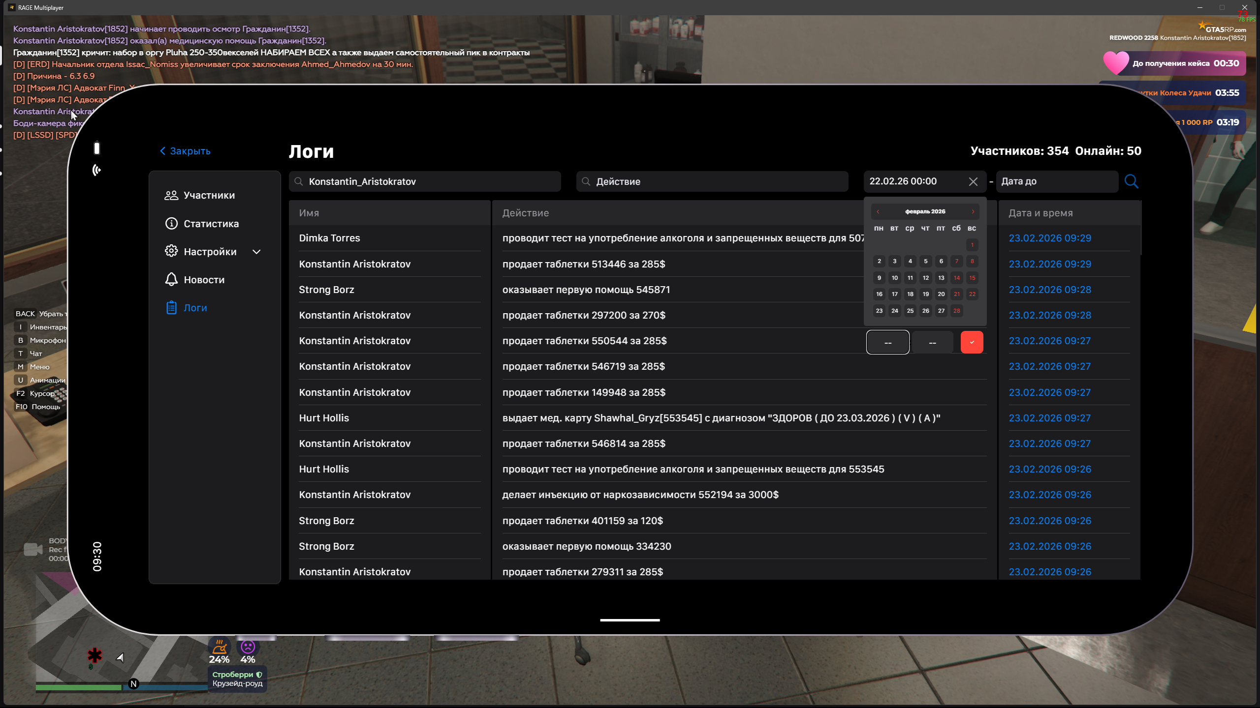Screen dimensions: 1260x708
Task: Open the Статистика menu item
Action: pyautogui.click(x=211, y=224)
